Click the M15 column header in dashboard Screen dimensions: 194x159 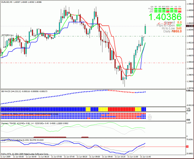[x=164, y=7]
